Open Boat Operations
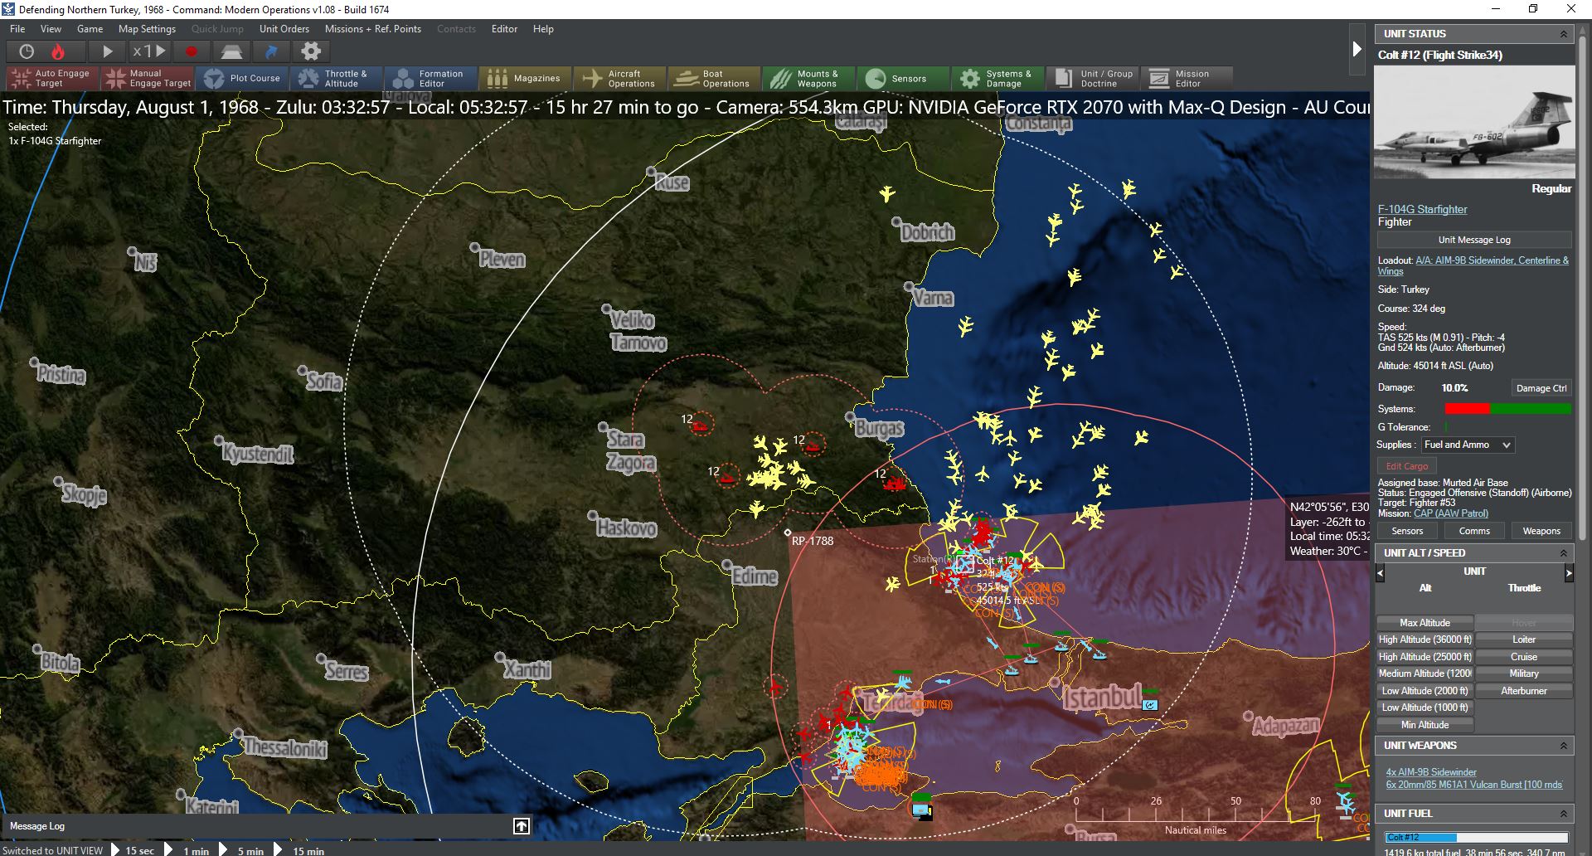Screen dimensions: 1592x856 click(x=715, y=79)
